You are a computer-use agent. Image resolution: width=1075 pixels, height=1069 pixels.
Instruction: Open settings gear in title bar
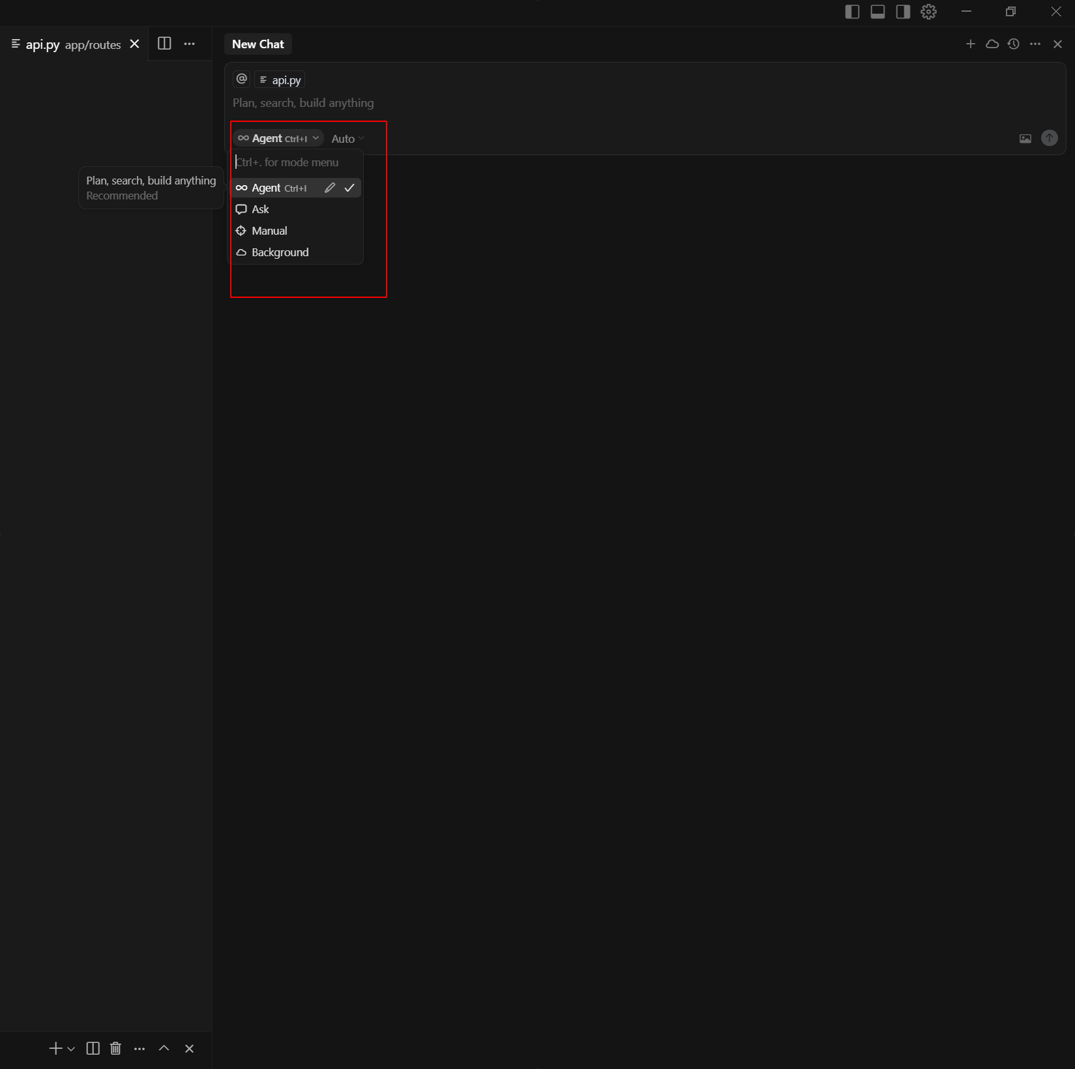[928, 12]
